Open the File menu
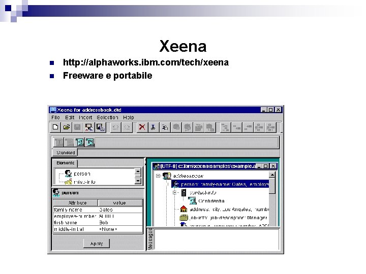This screenshot has width=366, height=274. 55,117
